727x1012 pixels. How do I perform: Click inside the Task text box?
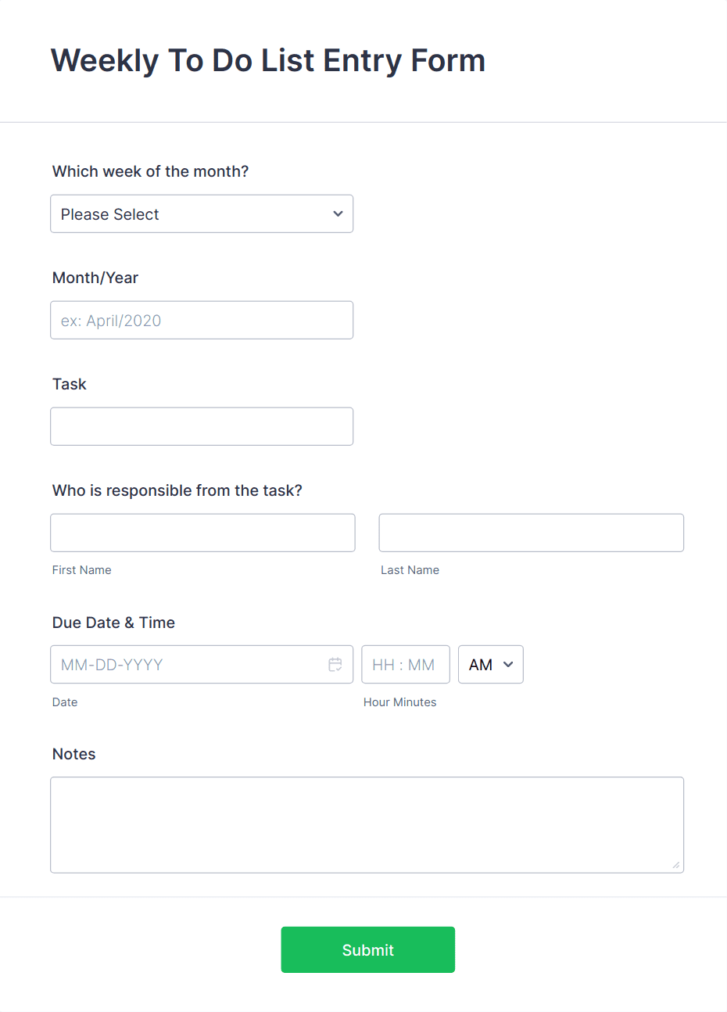202,426
